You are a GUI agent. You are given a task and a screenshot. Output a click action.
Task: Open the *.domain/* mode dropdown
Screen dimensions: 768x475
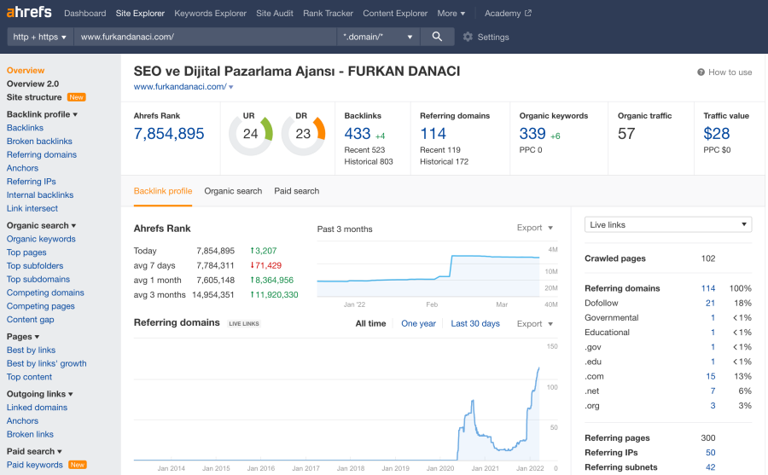[x=378, y=37]
